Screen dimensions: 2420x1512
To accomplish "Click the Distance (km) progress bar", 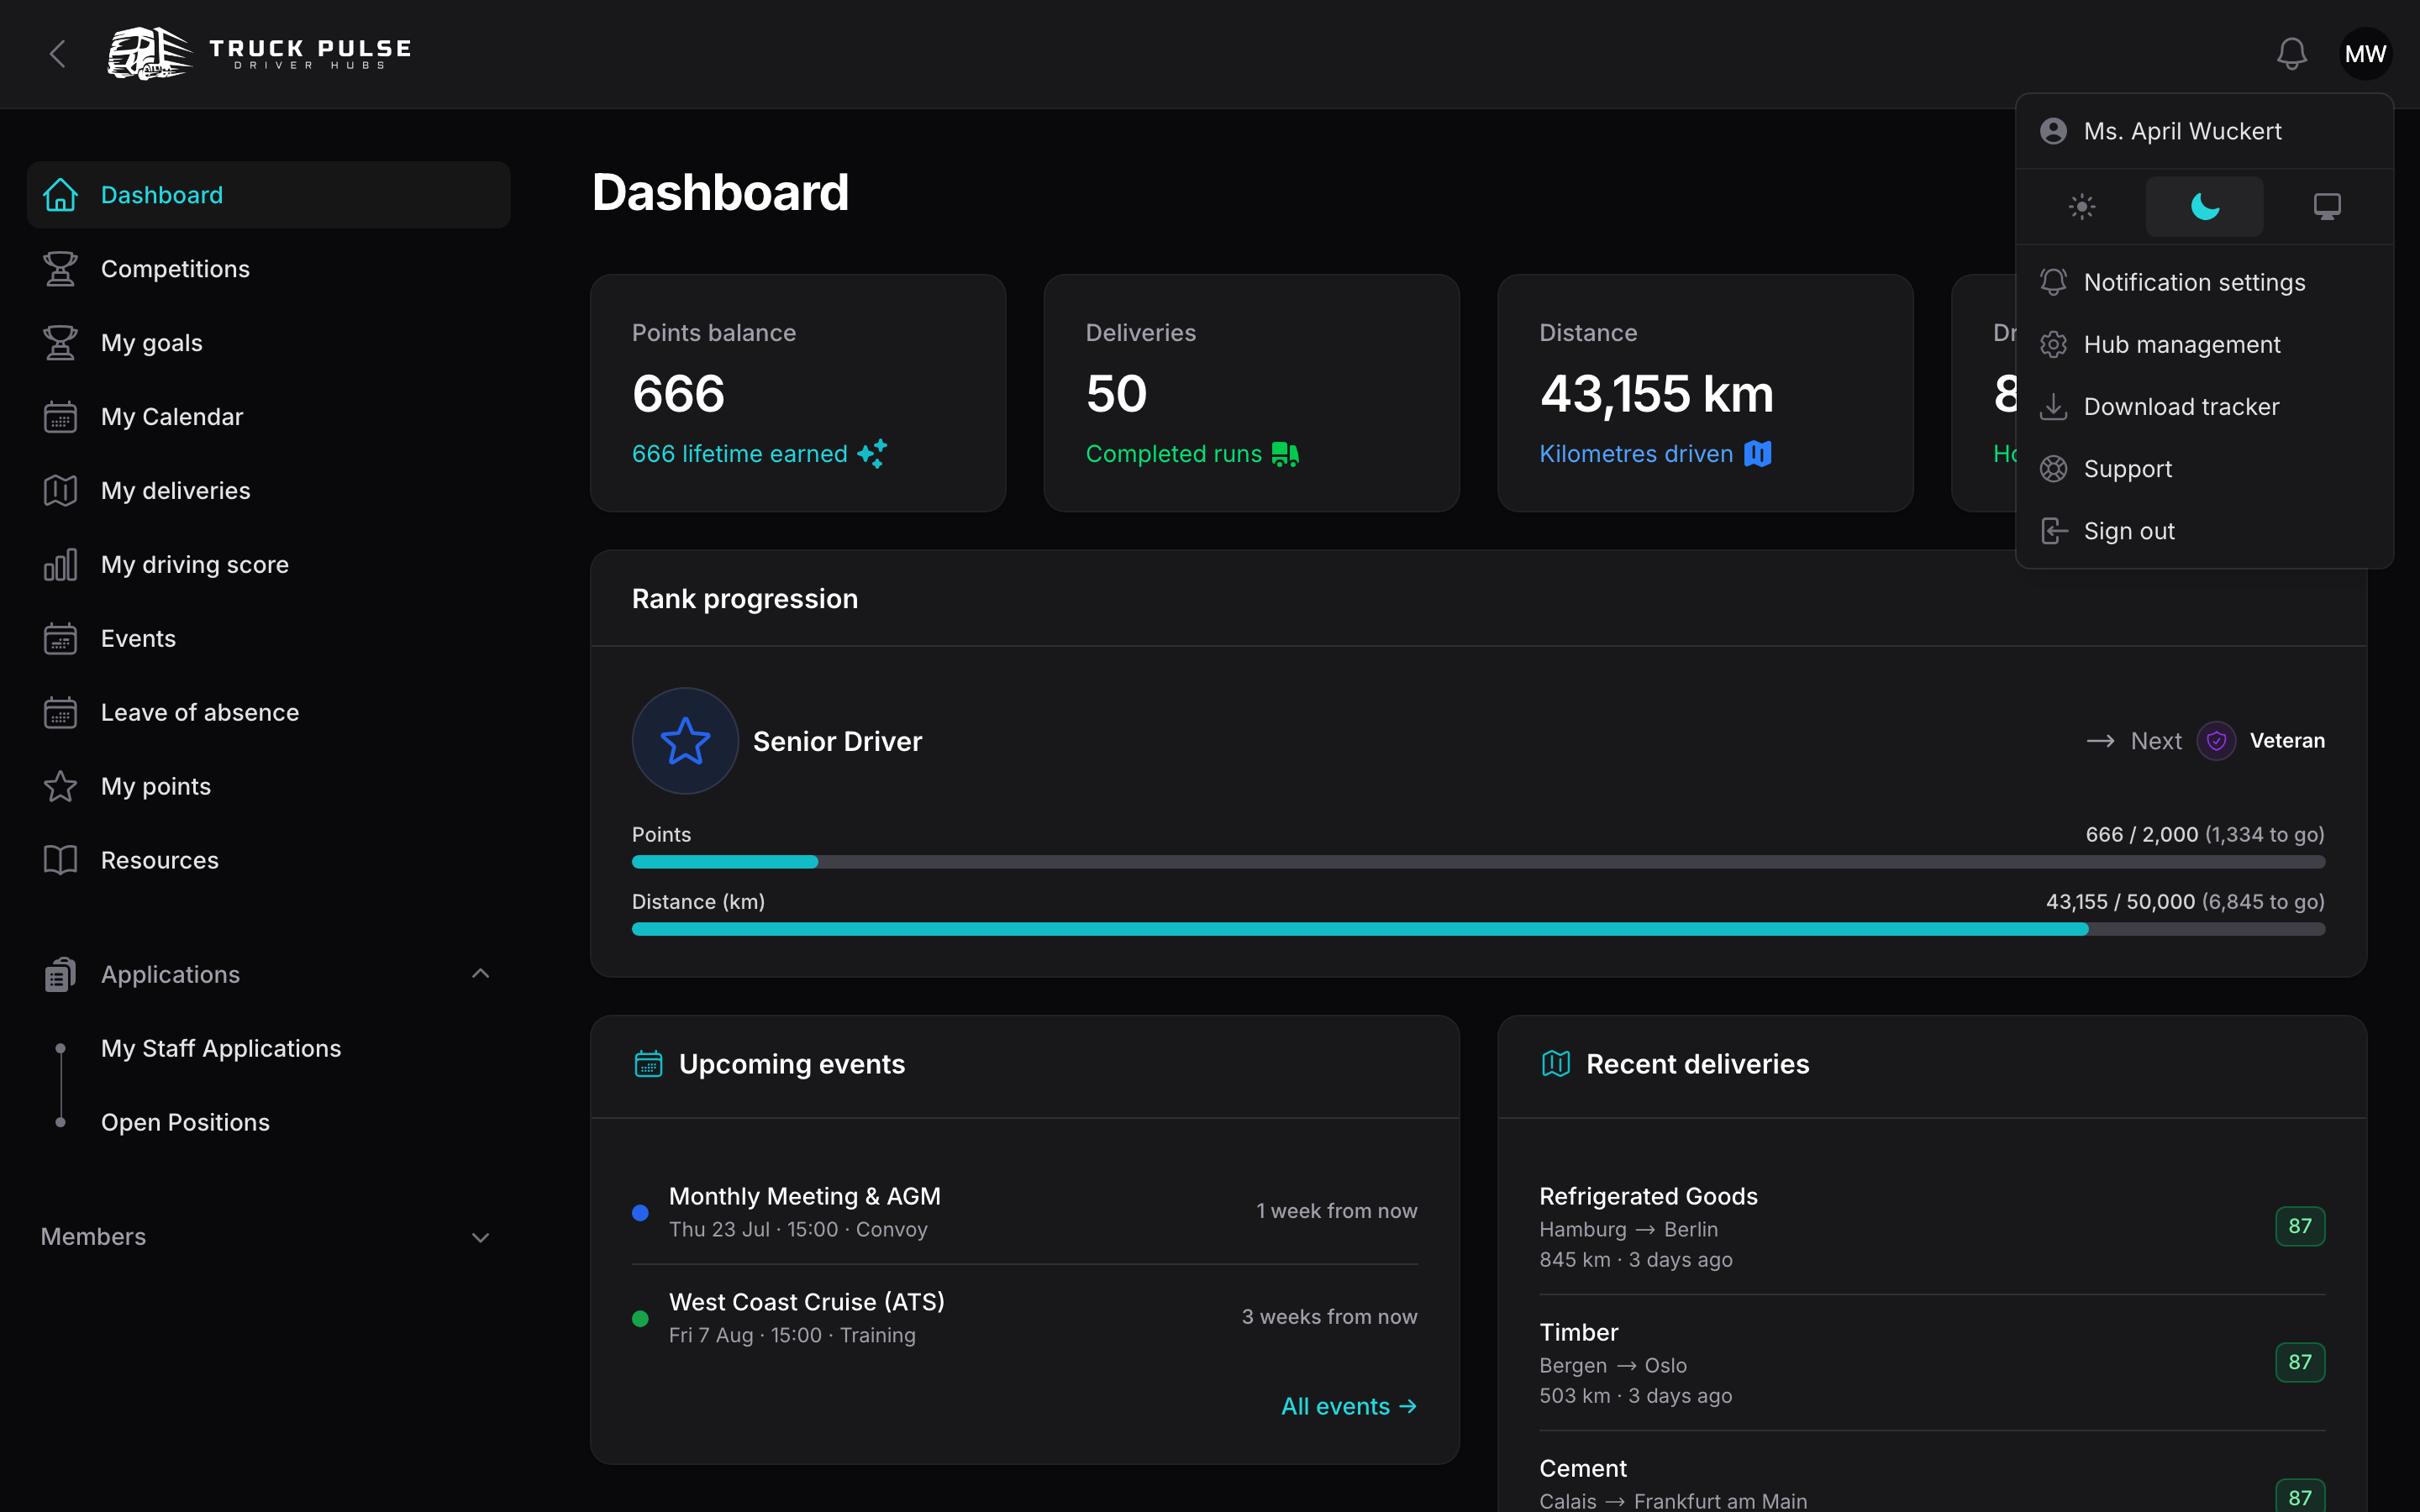I will tap(1478, 929).
